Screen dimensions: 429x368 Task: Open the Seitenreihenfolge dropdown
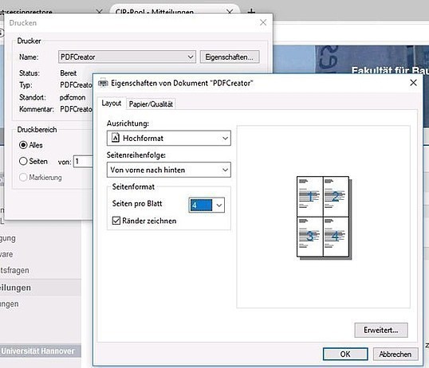pos(169,170)
